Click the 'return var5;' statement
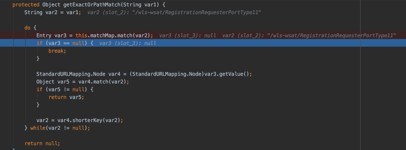This screenshot has height=150, width=406. click(66, 97)
